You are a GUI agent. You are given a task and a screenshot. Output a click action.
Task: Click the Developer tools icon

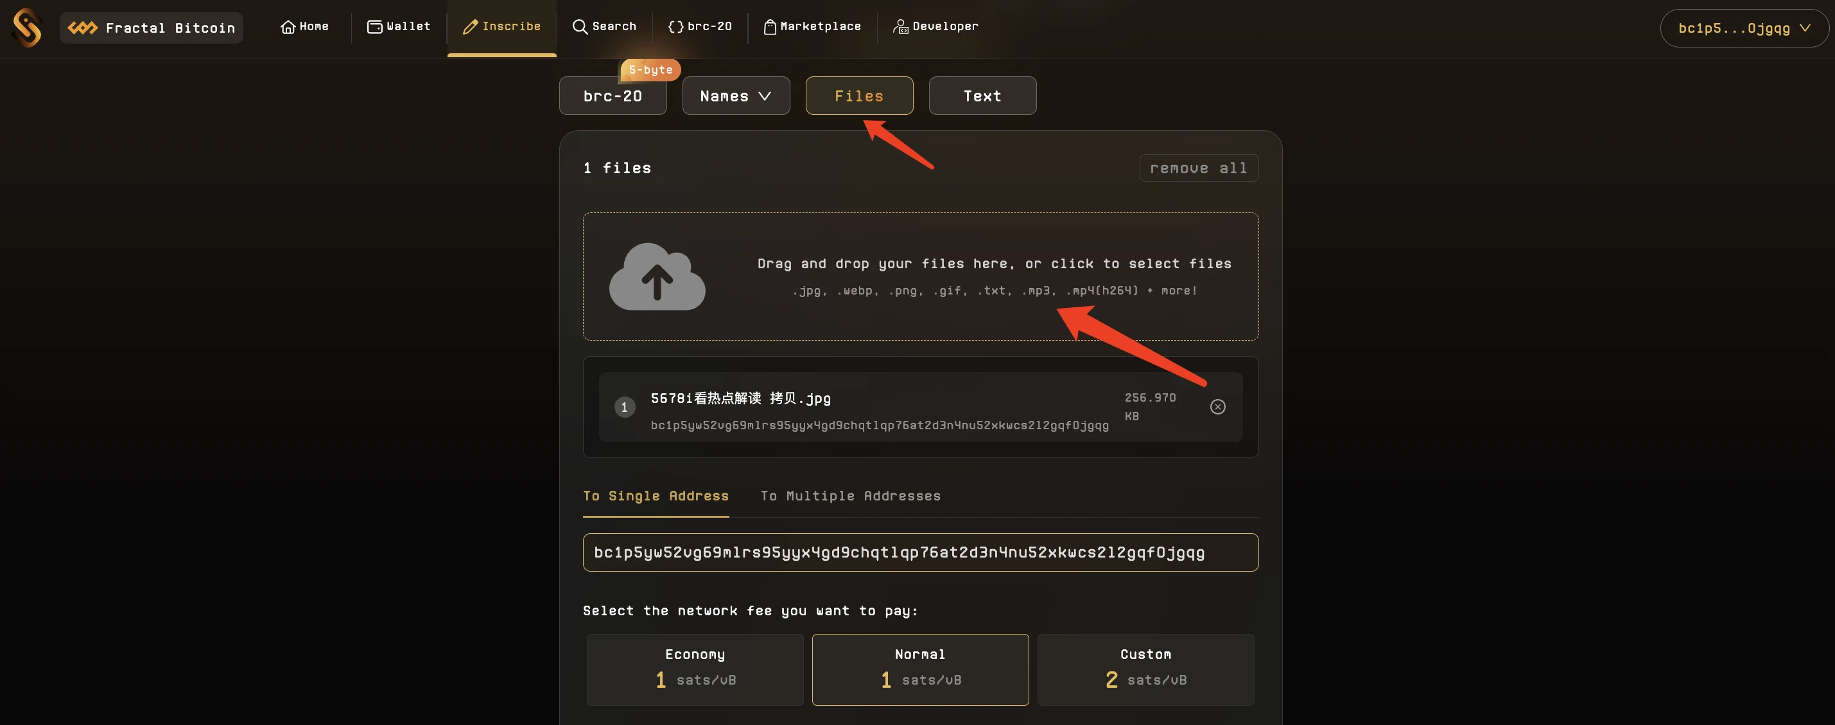tap(901, 27)
